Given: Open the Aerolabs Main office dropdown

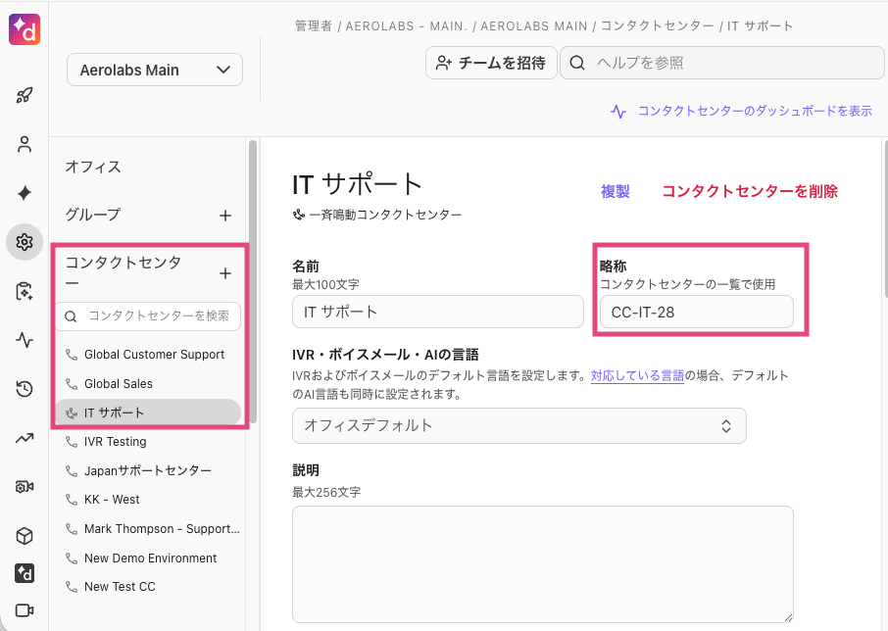Looking at the screenshot, I should pyautogui.click(x=155, y=70).
